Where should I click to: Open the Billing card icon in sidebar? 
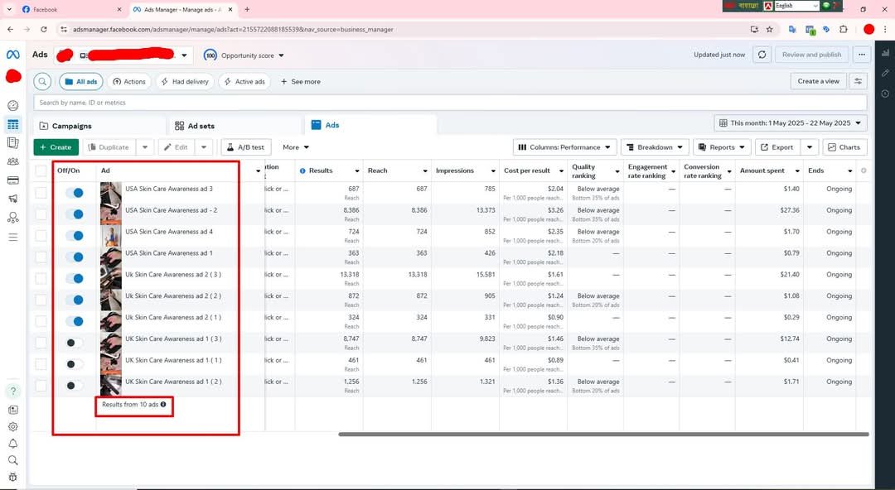(13, 180)
